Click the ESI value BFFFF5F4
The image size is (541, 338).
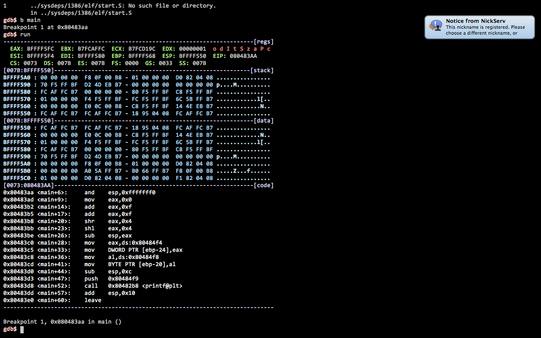point(41,56)
